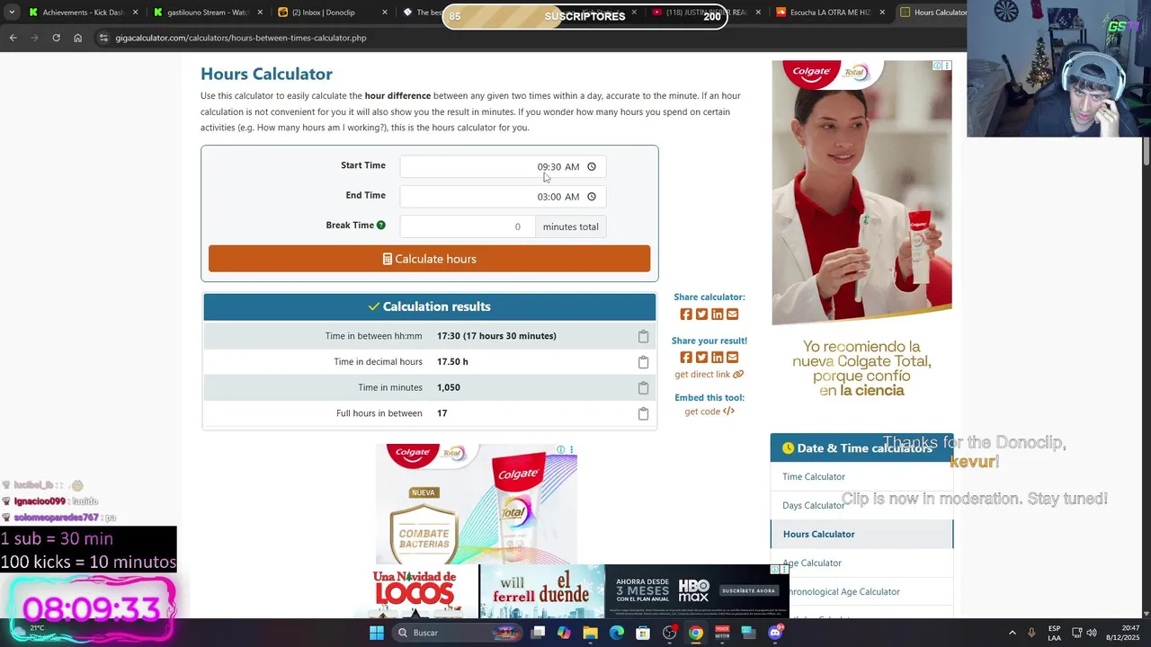Open the get direct link option
Image resolution: width=1151 pixels, height=647 pixels.
click(709, 374)
